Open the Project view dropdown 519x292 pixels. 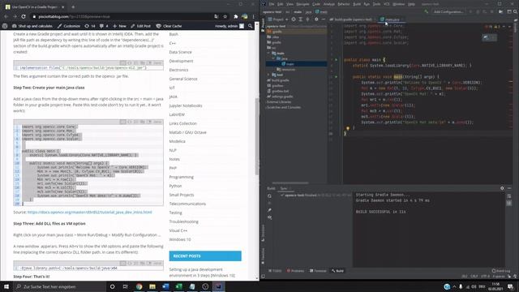[278, 19]
